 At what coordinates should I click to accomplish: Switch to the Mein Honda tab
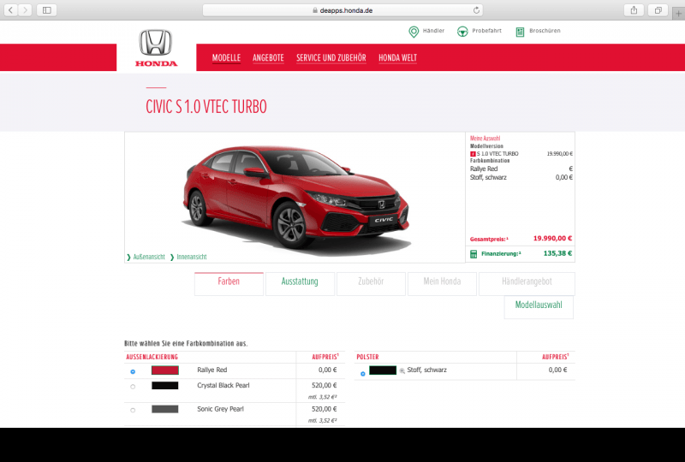click(442, 284)
